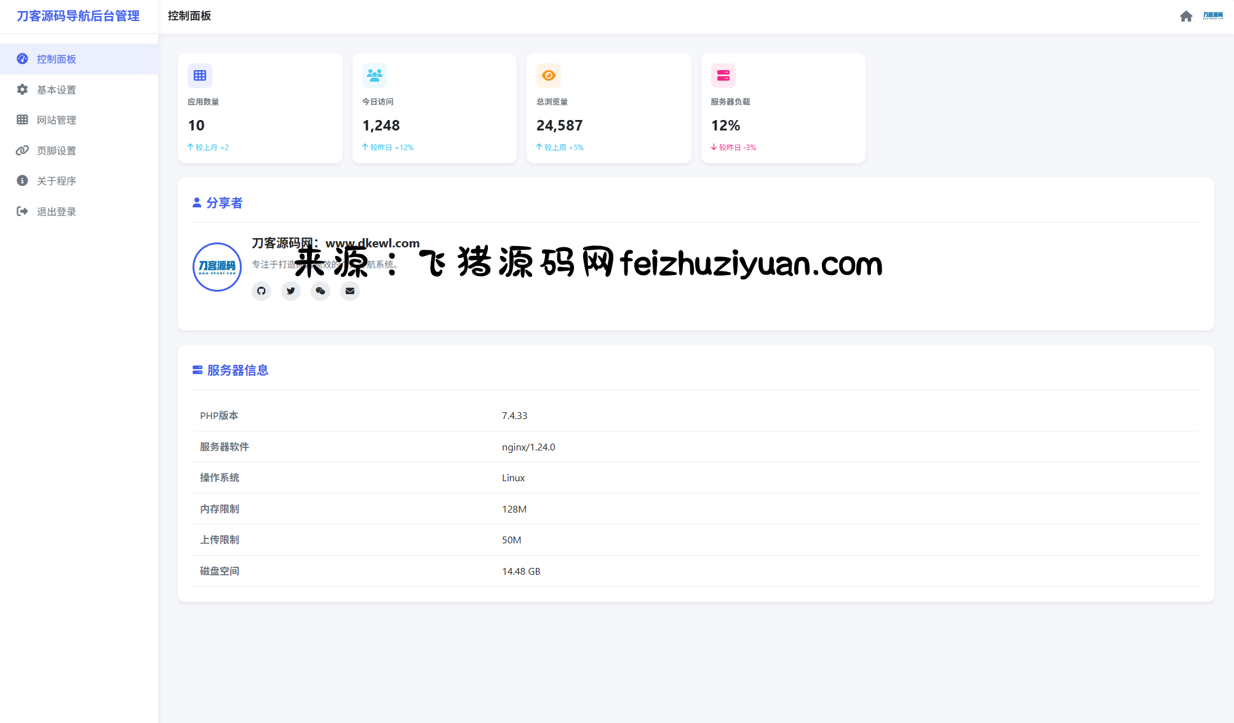This screenshot has height=723, width=1234.
Task: Click the PHP版本 table row
Action: click(x=695, y=416)
